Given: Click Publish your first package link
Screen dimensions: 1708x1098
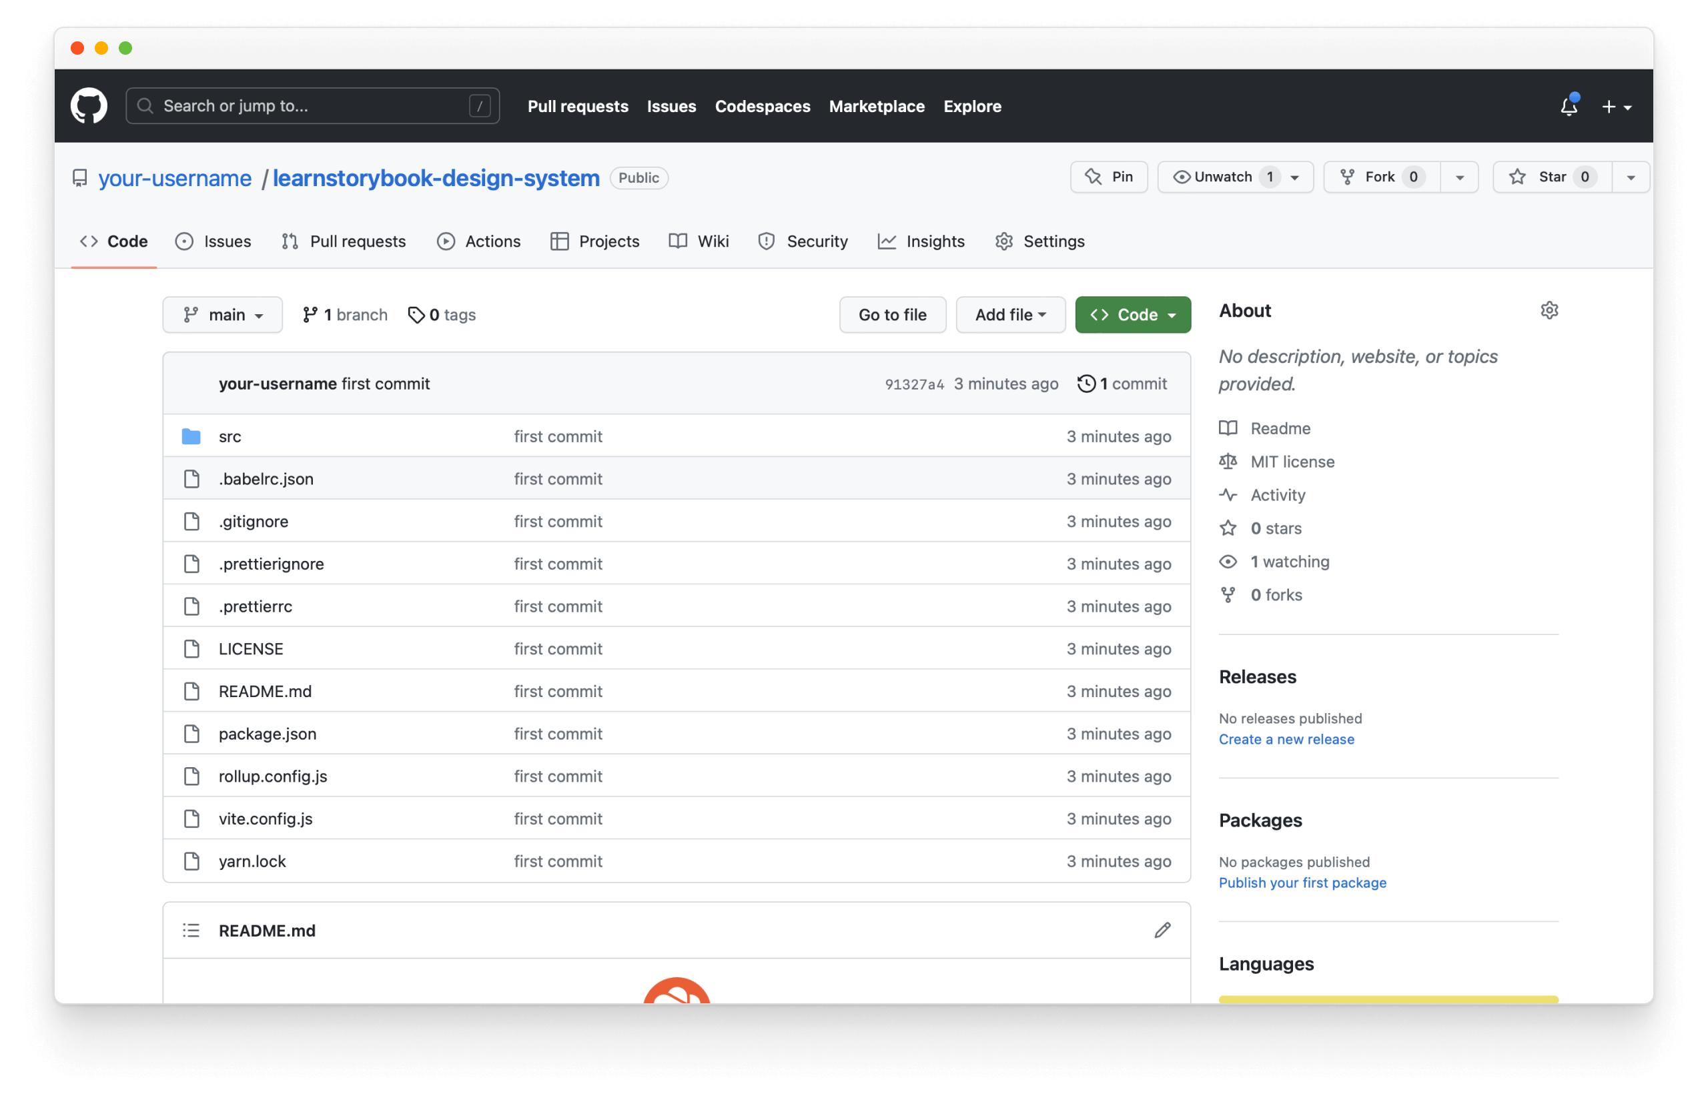Looking at the screenshot, I should pyautogui.click(x=1302, y=881).
